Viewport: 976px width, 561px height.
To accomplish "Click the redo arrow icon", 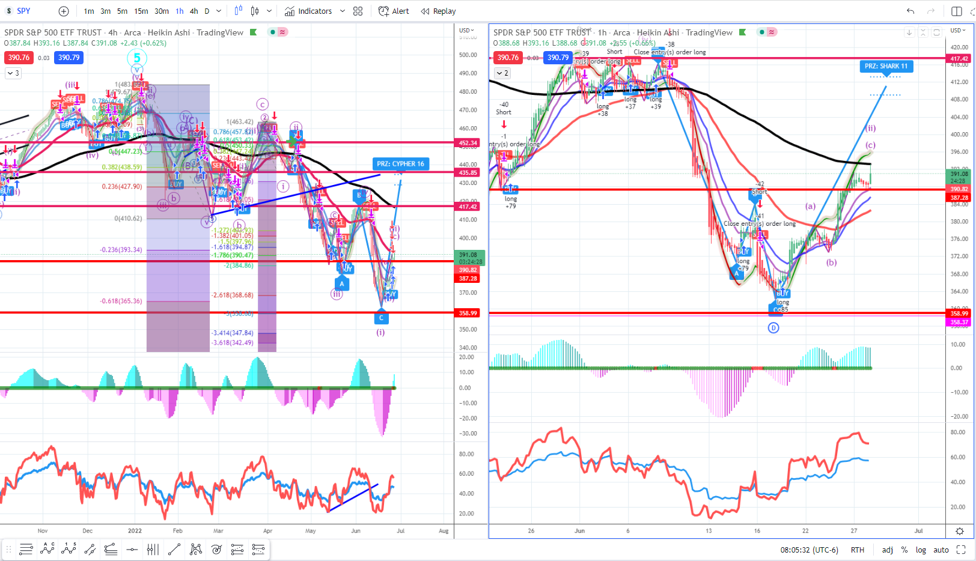I will tap(931, 11).
